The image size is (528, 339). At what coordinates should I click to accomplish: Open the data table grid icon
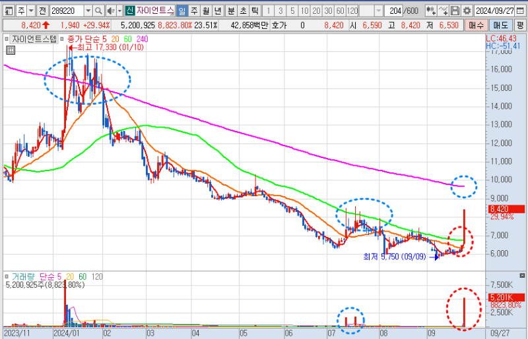(x=11, y=51)
